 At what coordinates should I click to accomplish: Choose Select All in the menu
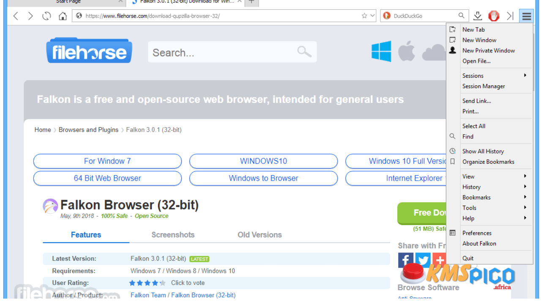pos(489,126)
